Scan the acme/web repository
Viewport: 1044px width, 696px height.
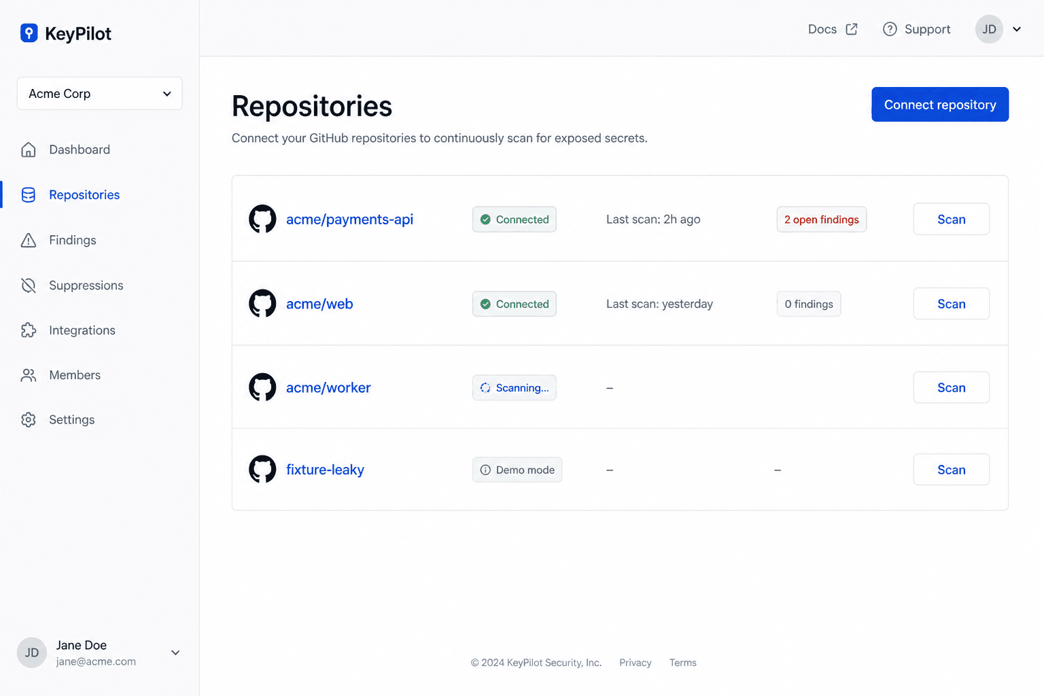pyautogui.click(x=951, y=304)
